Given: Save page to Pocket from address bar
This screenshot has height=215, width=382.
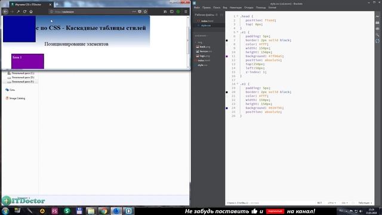Looking at the screenshot, I should click(140, 11).
